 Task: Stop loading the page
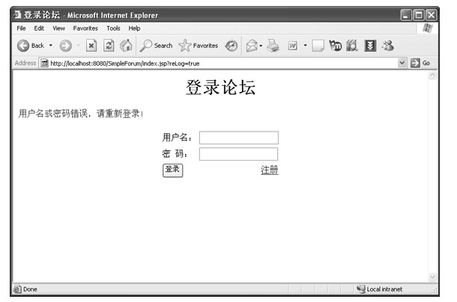[91, 46]
